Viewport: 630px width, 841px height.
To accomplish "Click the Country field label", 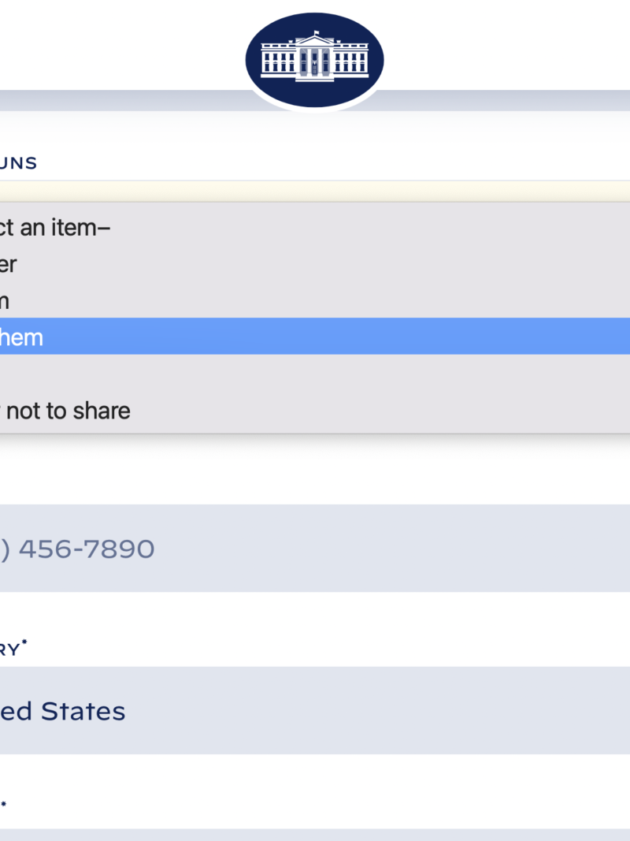I will coord(9,649).
